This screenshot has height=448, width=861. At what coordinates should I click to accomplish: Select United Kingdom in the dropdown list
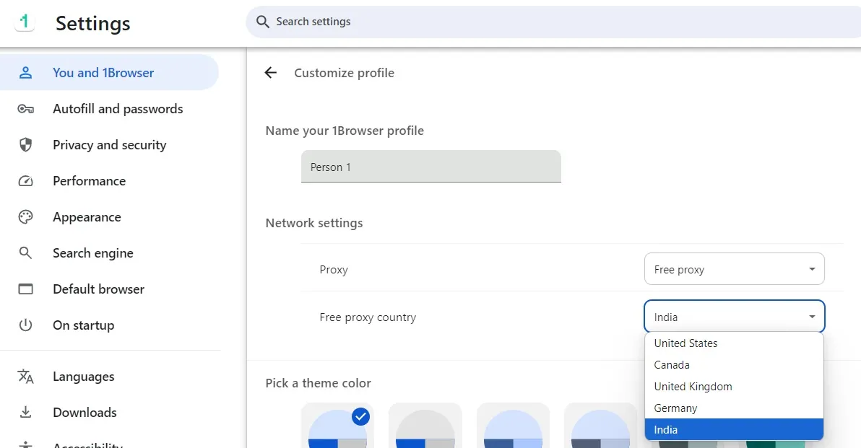[734, 387]
